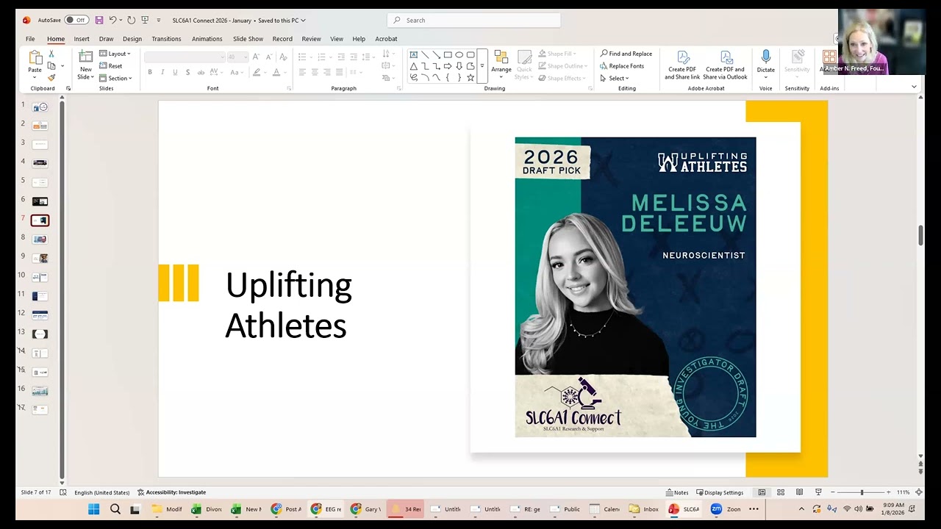Apply Underline formatting

coord(175,72)
